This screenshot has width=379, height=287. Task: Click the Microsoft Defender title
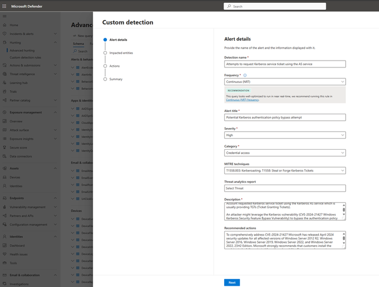tap(27, 6)
